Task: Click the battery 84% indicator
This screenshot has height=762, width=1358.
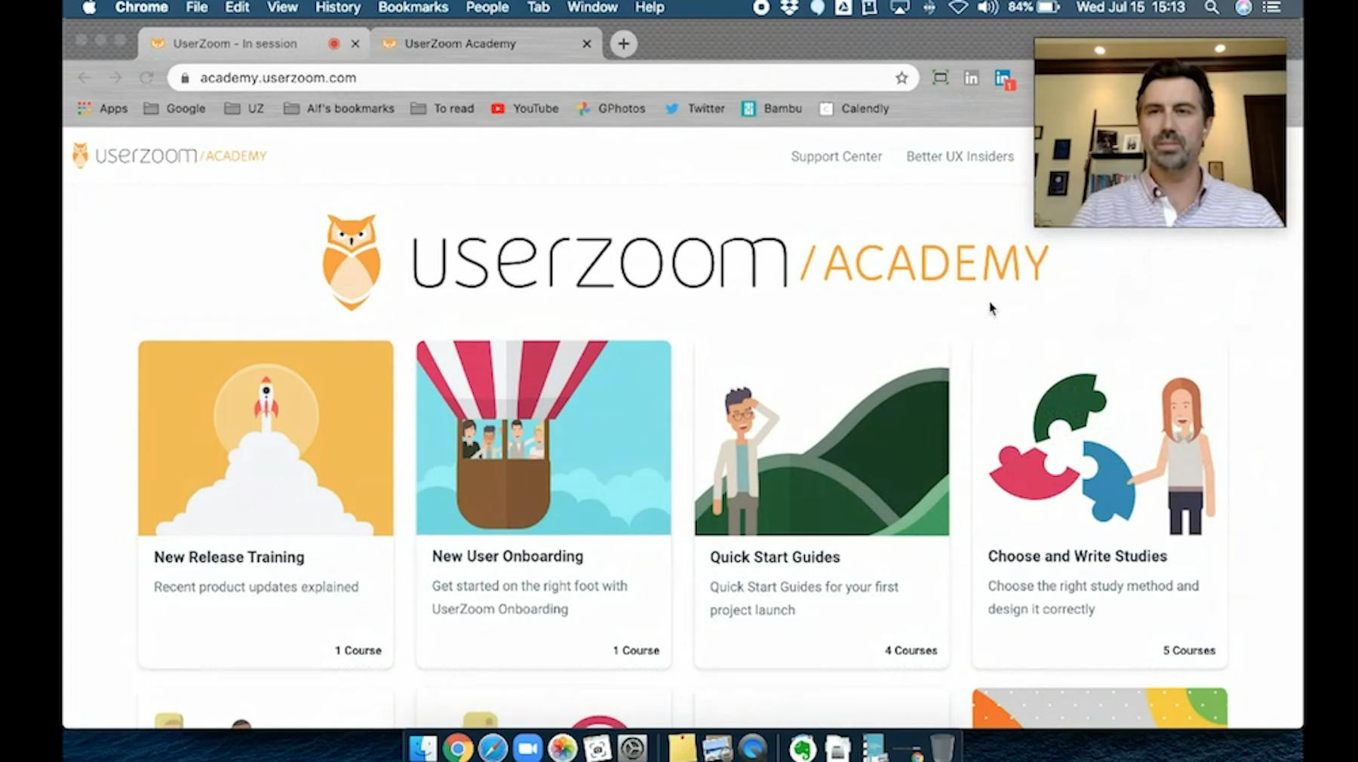Action: pos(1034,8)
